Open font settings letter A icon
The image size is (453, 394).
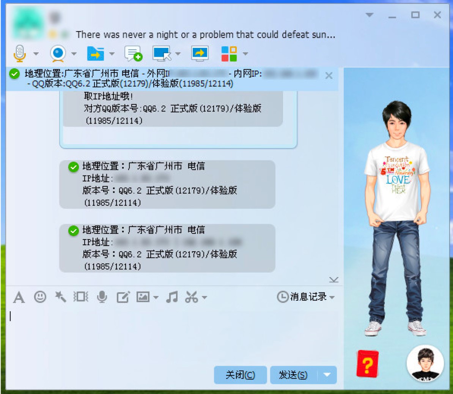pyautogui.click(x=19, y=297)
